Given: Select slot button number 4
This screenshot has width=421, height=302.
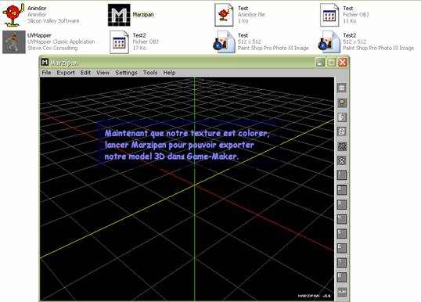Looking at the screenshot, I should (x=342, y=219).
